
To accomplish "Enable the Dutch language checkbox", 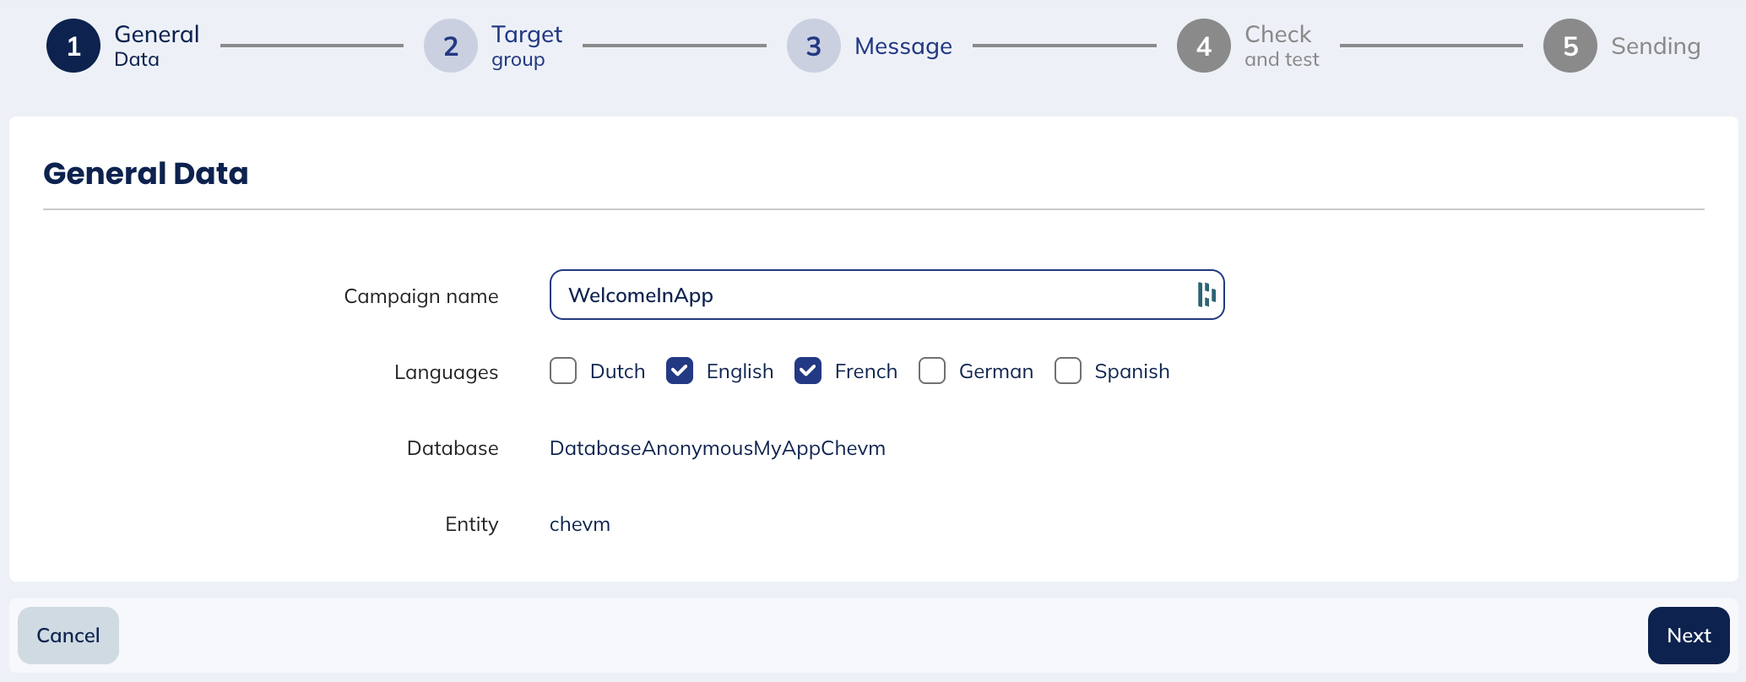I will (563, 371).
